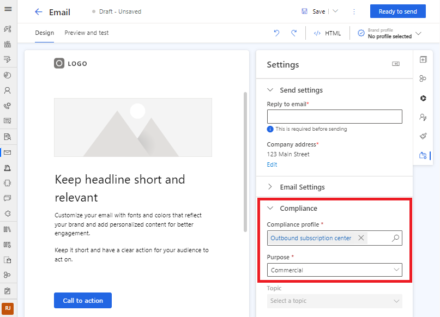Viewport: 440px width, 317px height.
Task: Click the library-with-gear icon in left sidebar
Action: point(8,245)
